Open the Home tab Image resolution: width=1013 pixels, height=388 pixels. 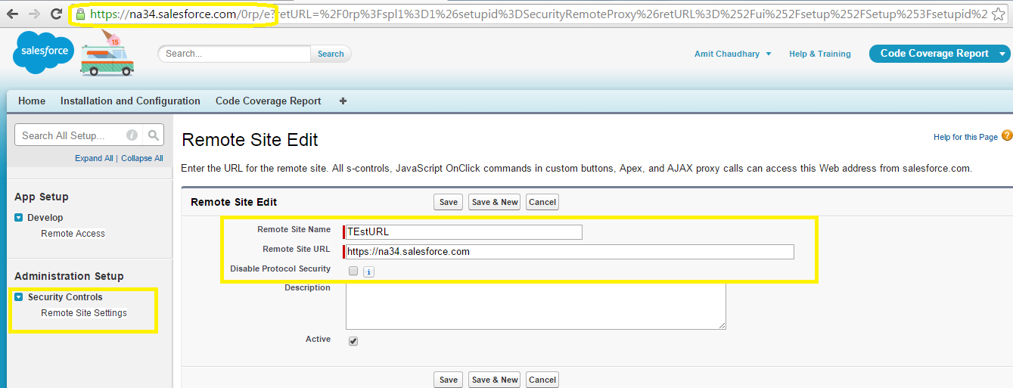pyautogui.click(x=32, y=101)
